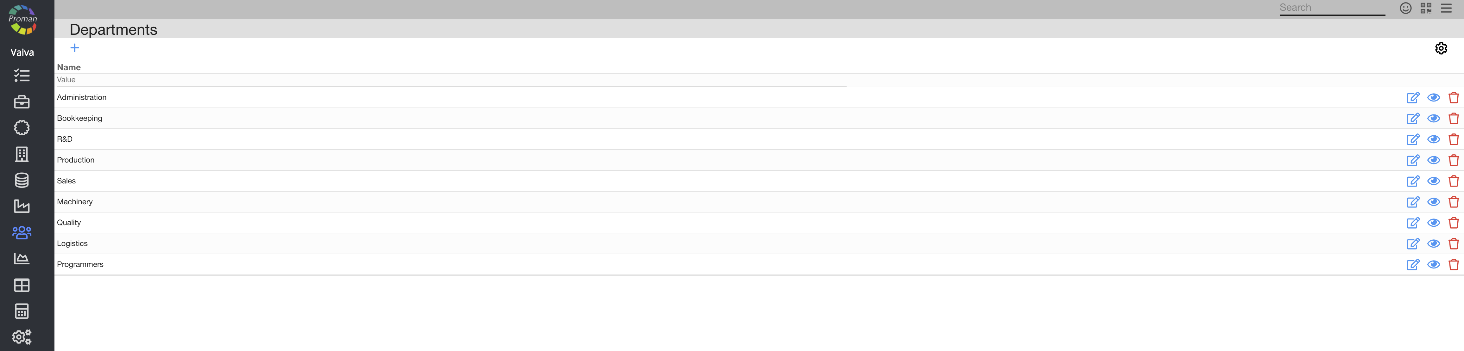View the Sales department details

[1433, 181]
